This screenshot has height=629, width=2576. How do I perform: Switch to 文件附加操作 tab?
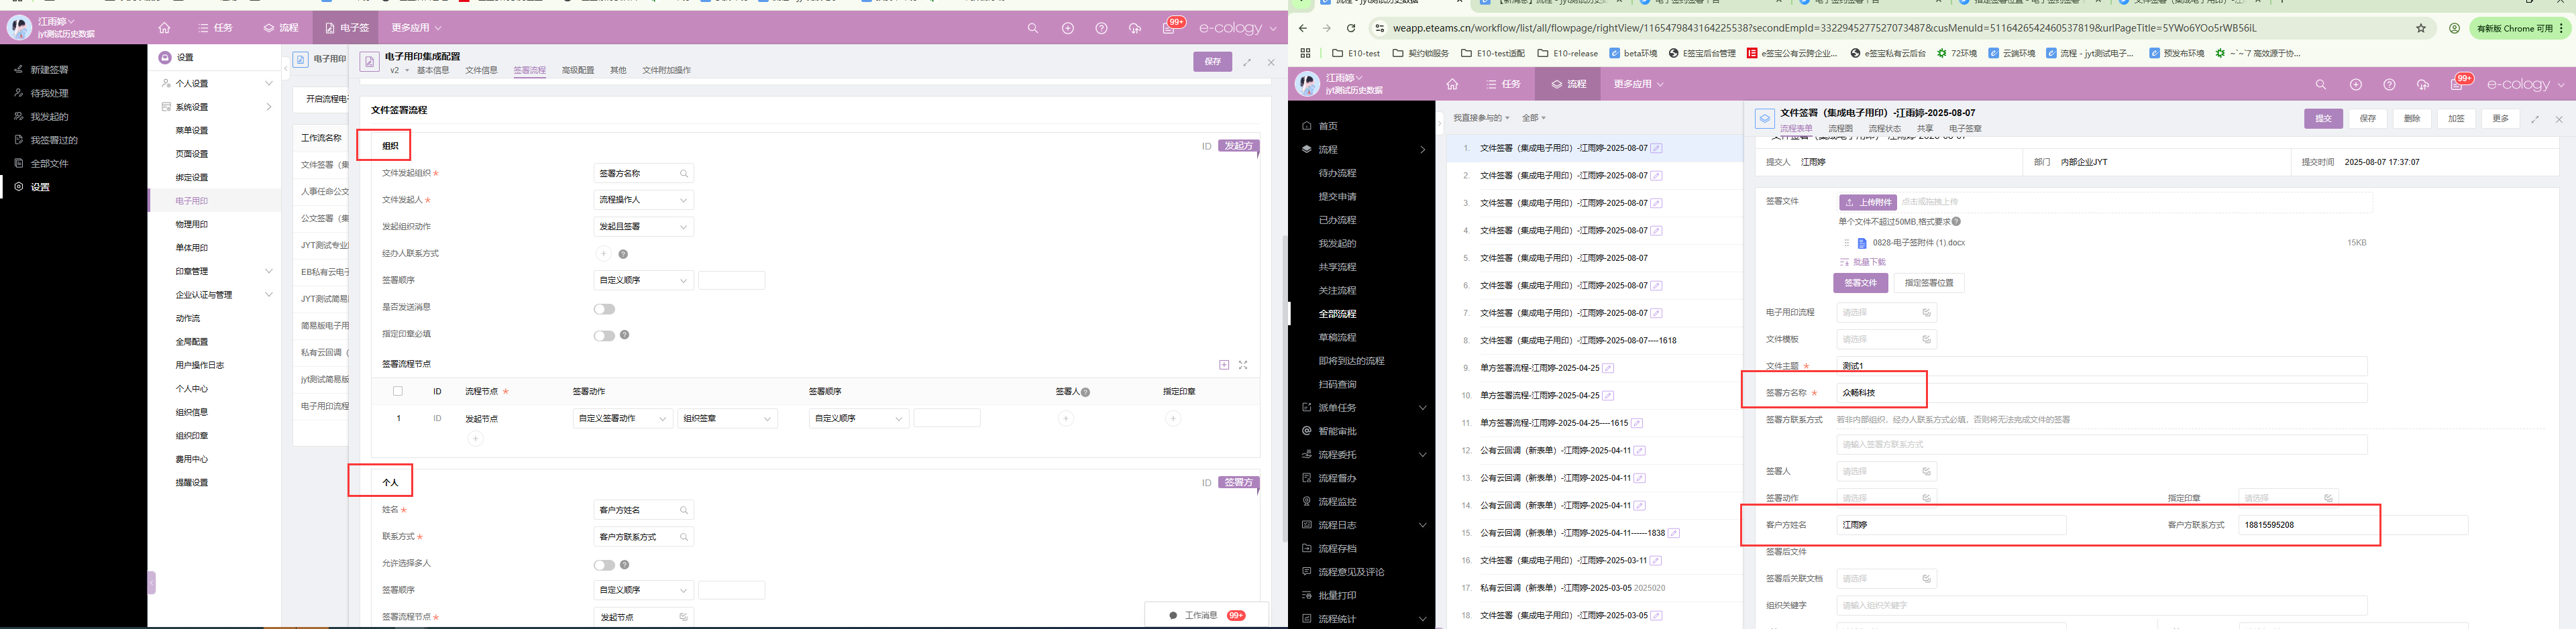[x=666, y=70]
